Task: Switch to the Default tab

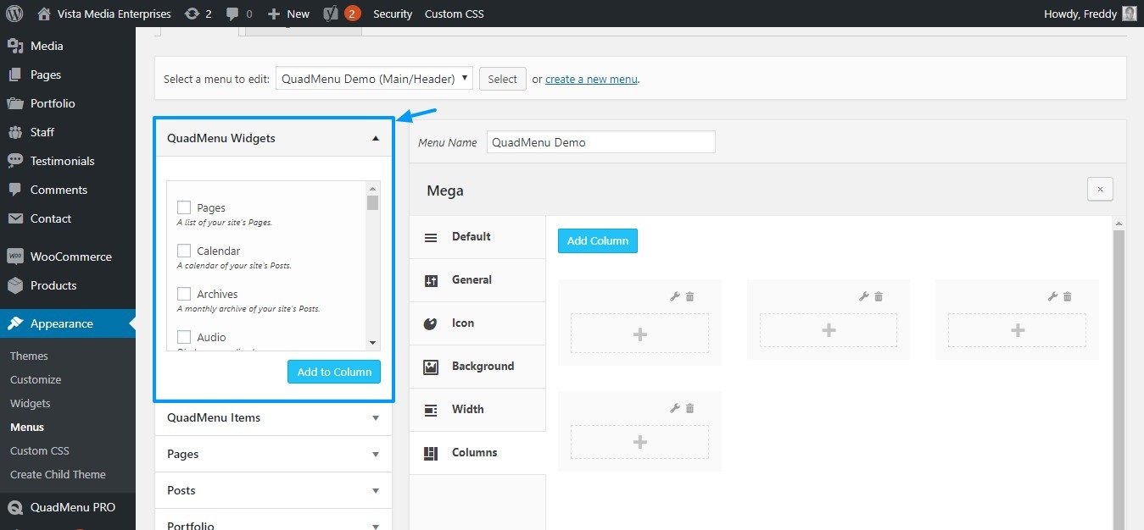Action: click(477, 237)
